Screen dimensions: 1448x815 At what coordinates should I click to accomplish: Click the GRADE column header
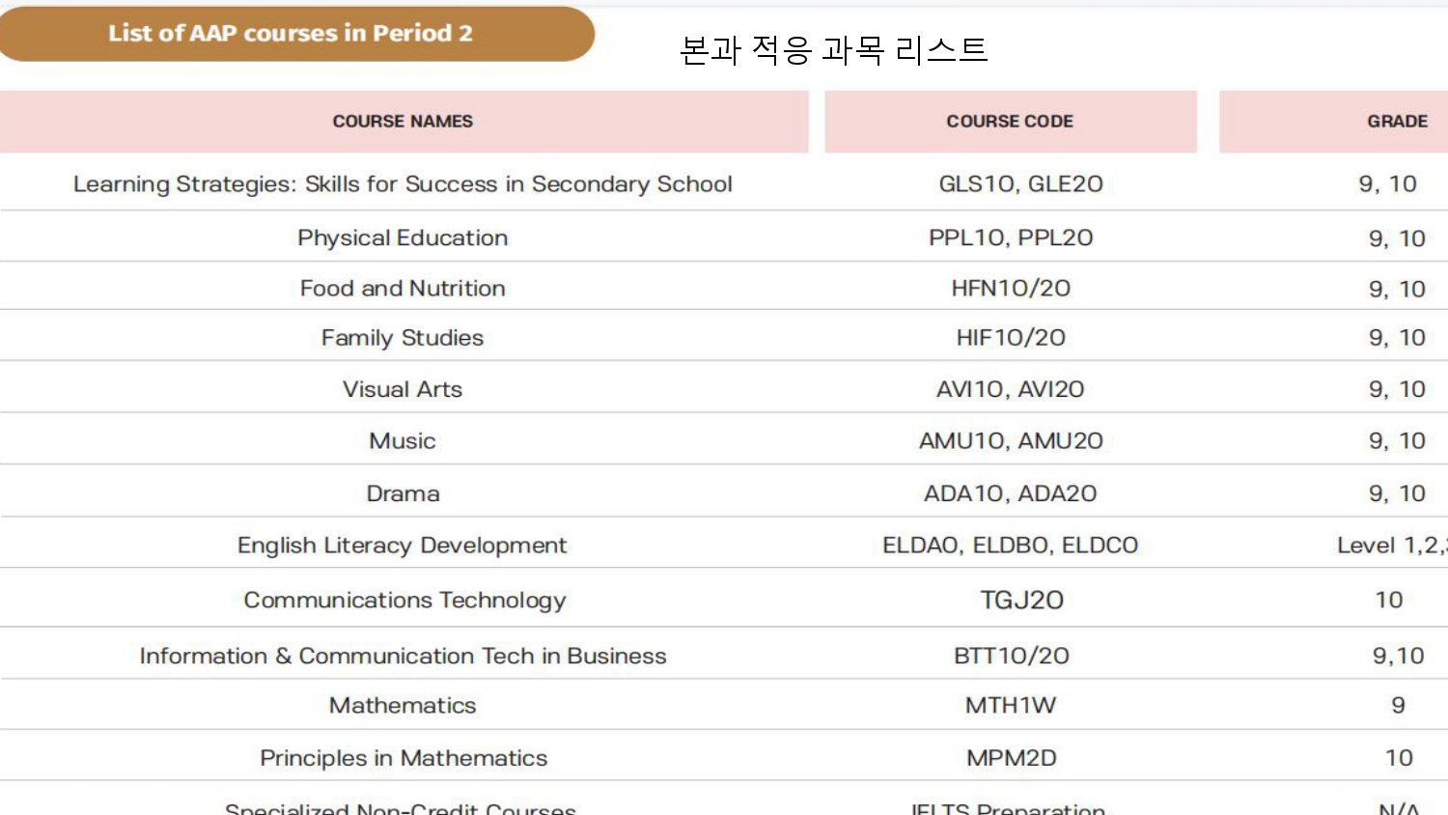click(x=1397, y=122)
